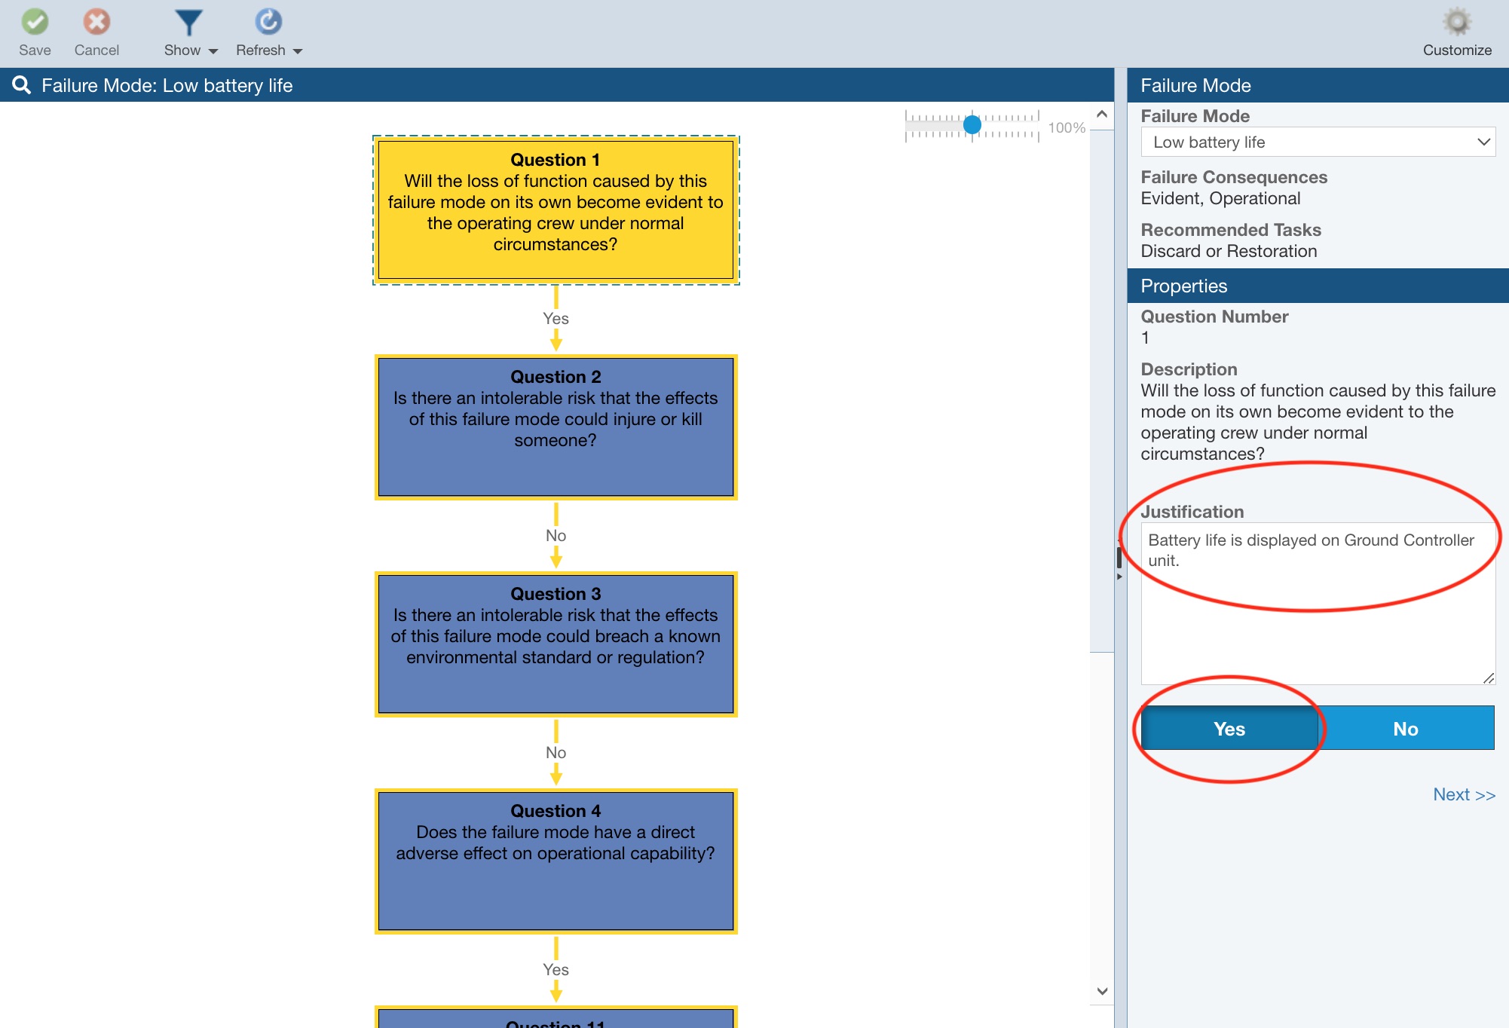Screen dimensions: 1509x1028
Task: Click the red Cancel icon
Action: pyautogui.click(x=96, y=23)
